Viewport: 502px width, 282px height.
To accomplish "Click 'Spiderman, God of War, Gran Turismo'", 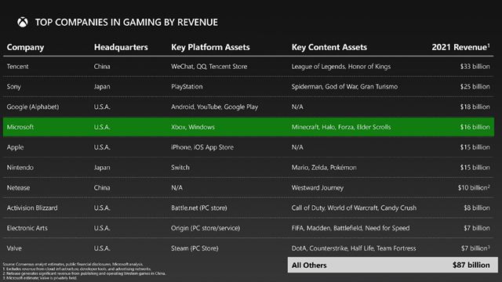I will click(x=344, y=87).
